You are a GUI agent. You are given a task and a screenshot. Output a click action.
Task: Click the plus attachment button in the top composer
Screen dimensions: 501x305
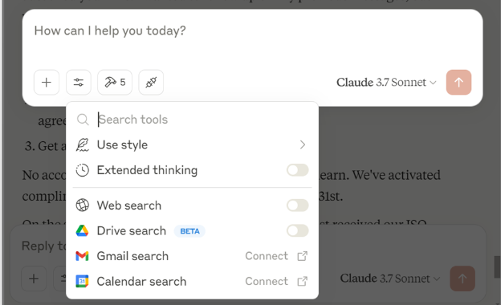point(47,83)
